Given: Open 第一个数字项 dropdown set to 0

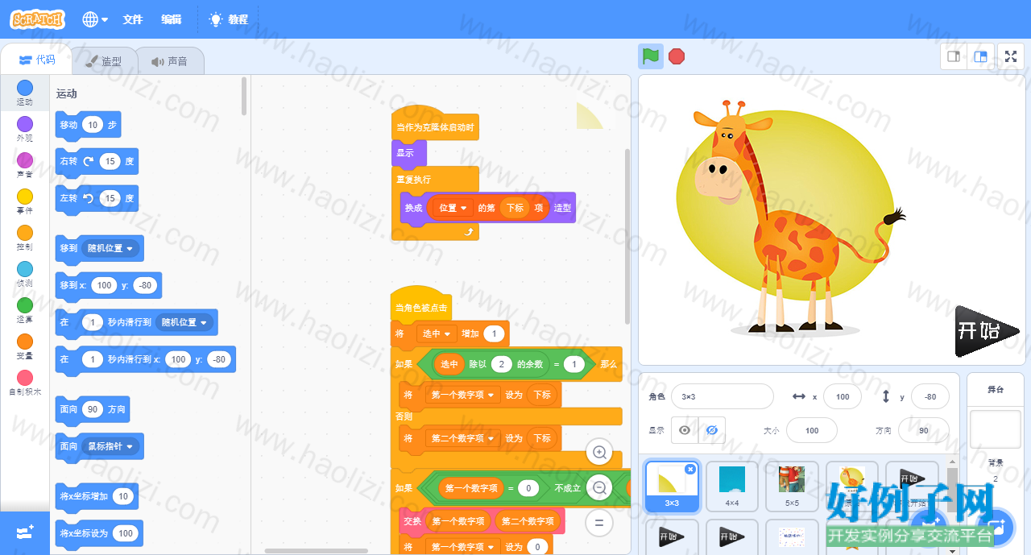Looking at the screenshot, I should [462, 547].
